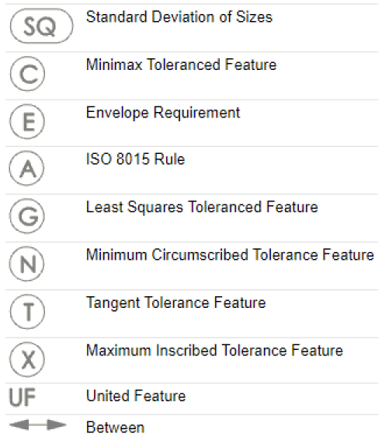Choose Least Squares Toleranced Feature text

(x=202, y=207)
